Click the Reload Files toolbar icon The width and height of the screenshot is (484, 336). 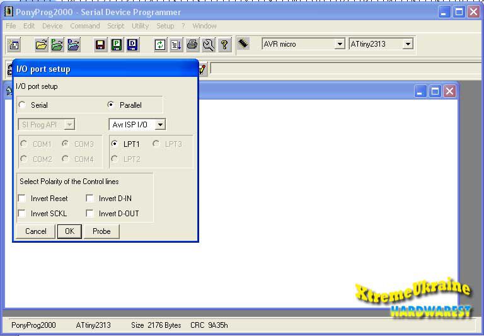(160, 45)
